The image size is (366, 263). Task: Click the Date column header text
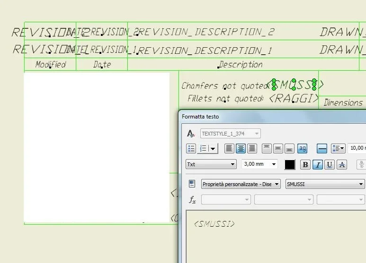coord(102,65)
